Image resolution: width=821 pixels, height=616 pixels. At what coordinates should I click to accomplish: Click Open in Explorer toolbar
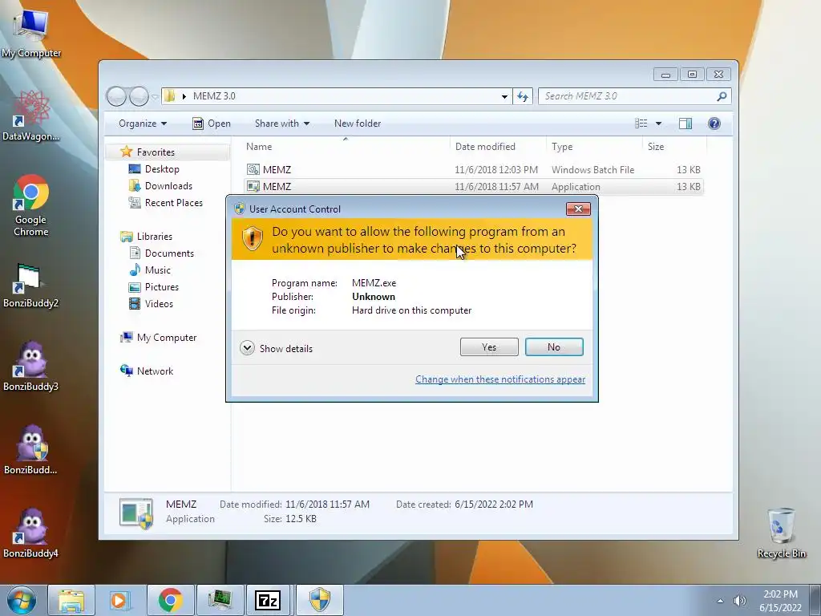tap(212, 124)
